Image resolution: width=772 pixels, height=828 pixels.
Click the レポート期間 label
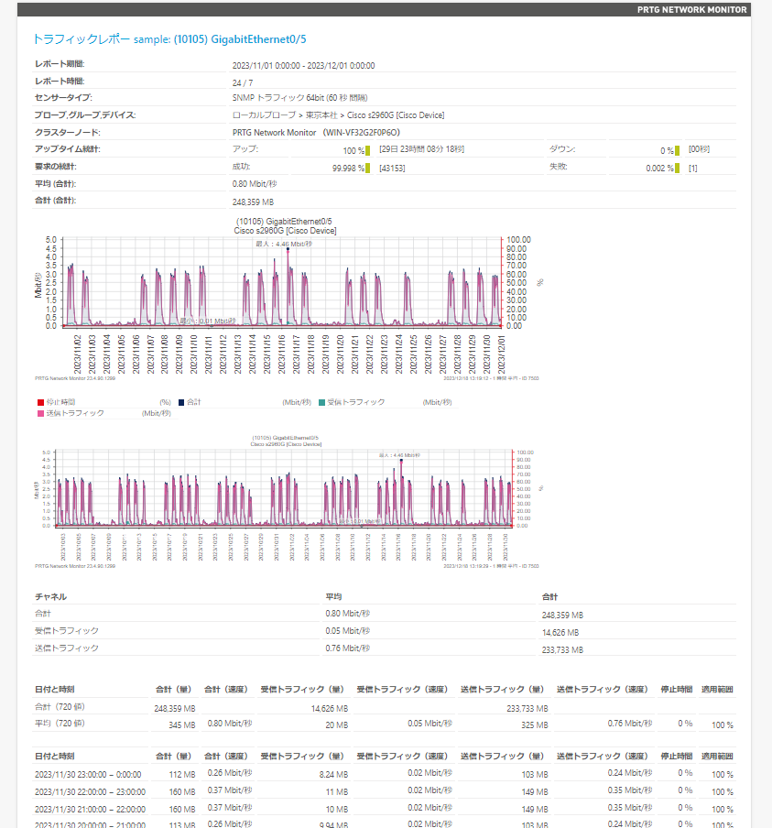60,64
